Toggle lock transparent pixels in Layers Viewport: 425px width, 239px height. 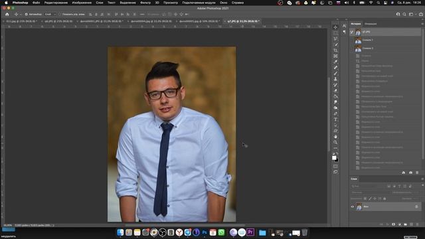point(365,199)
